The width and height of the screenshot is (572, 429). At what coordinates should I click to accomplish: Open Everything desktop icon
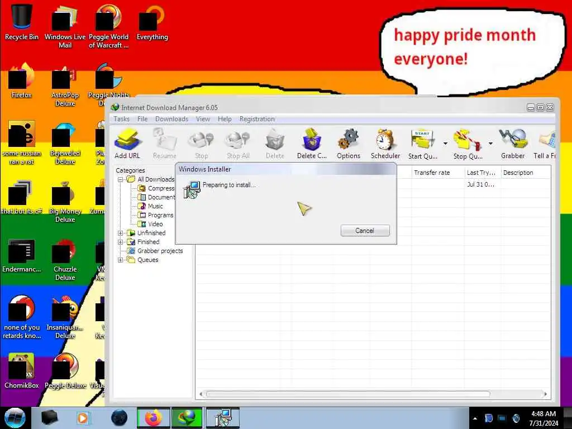click(x=152, y=22)
